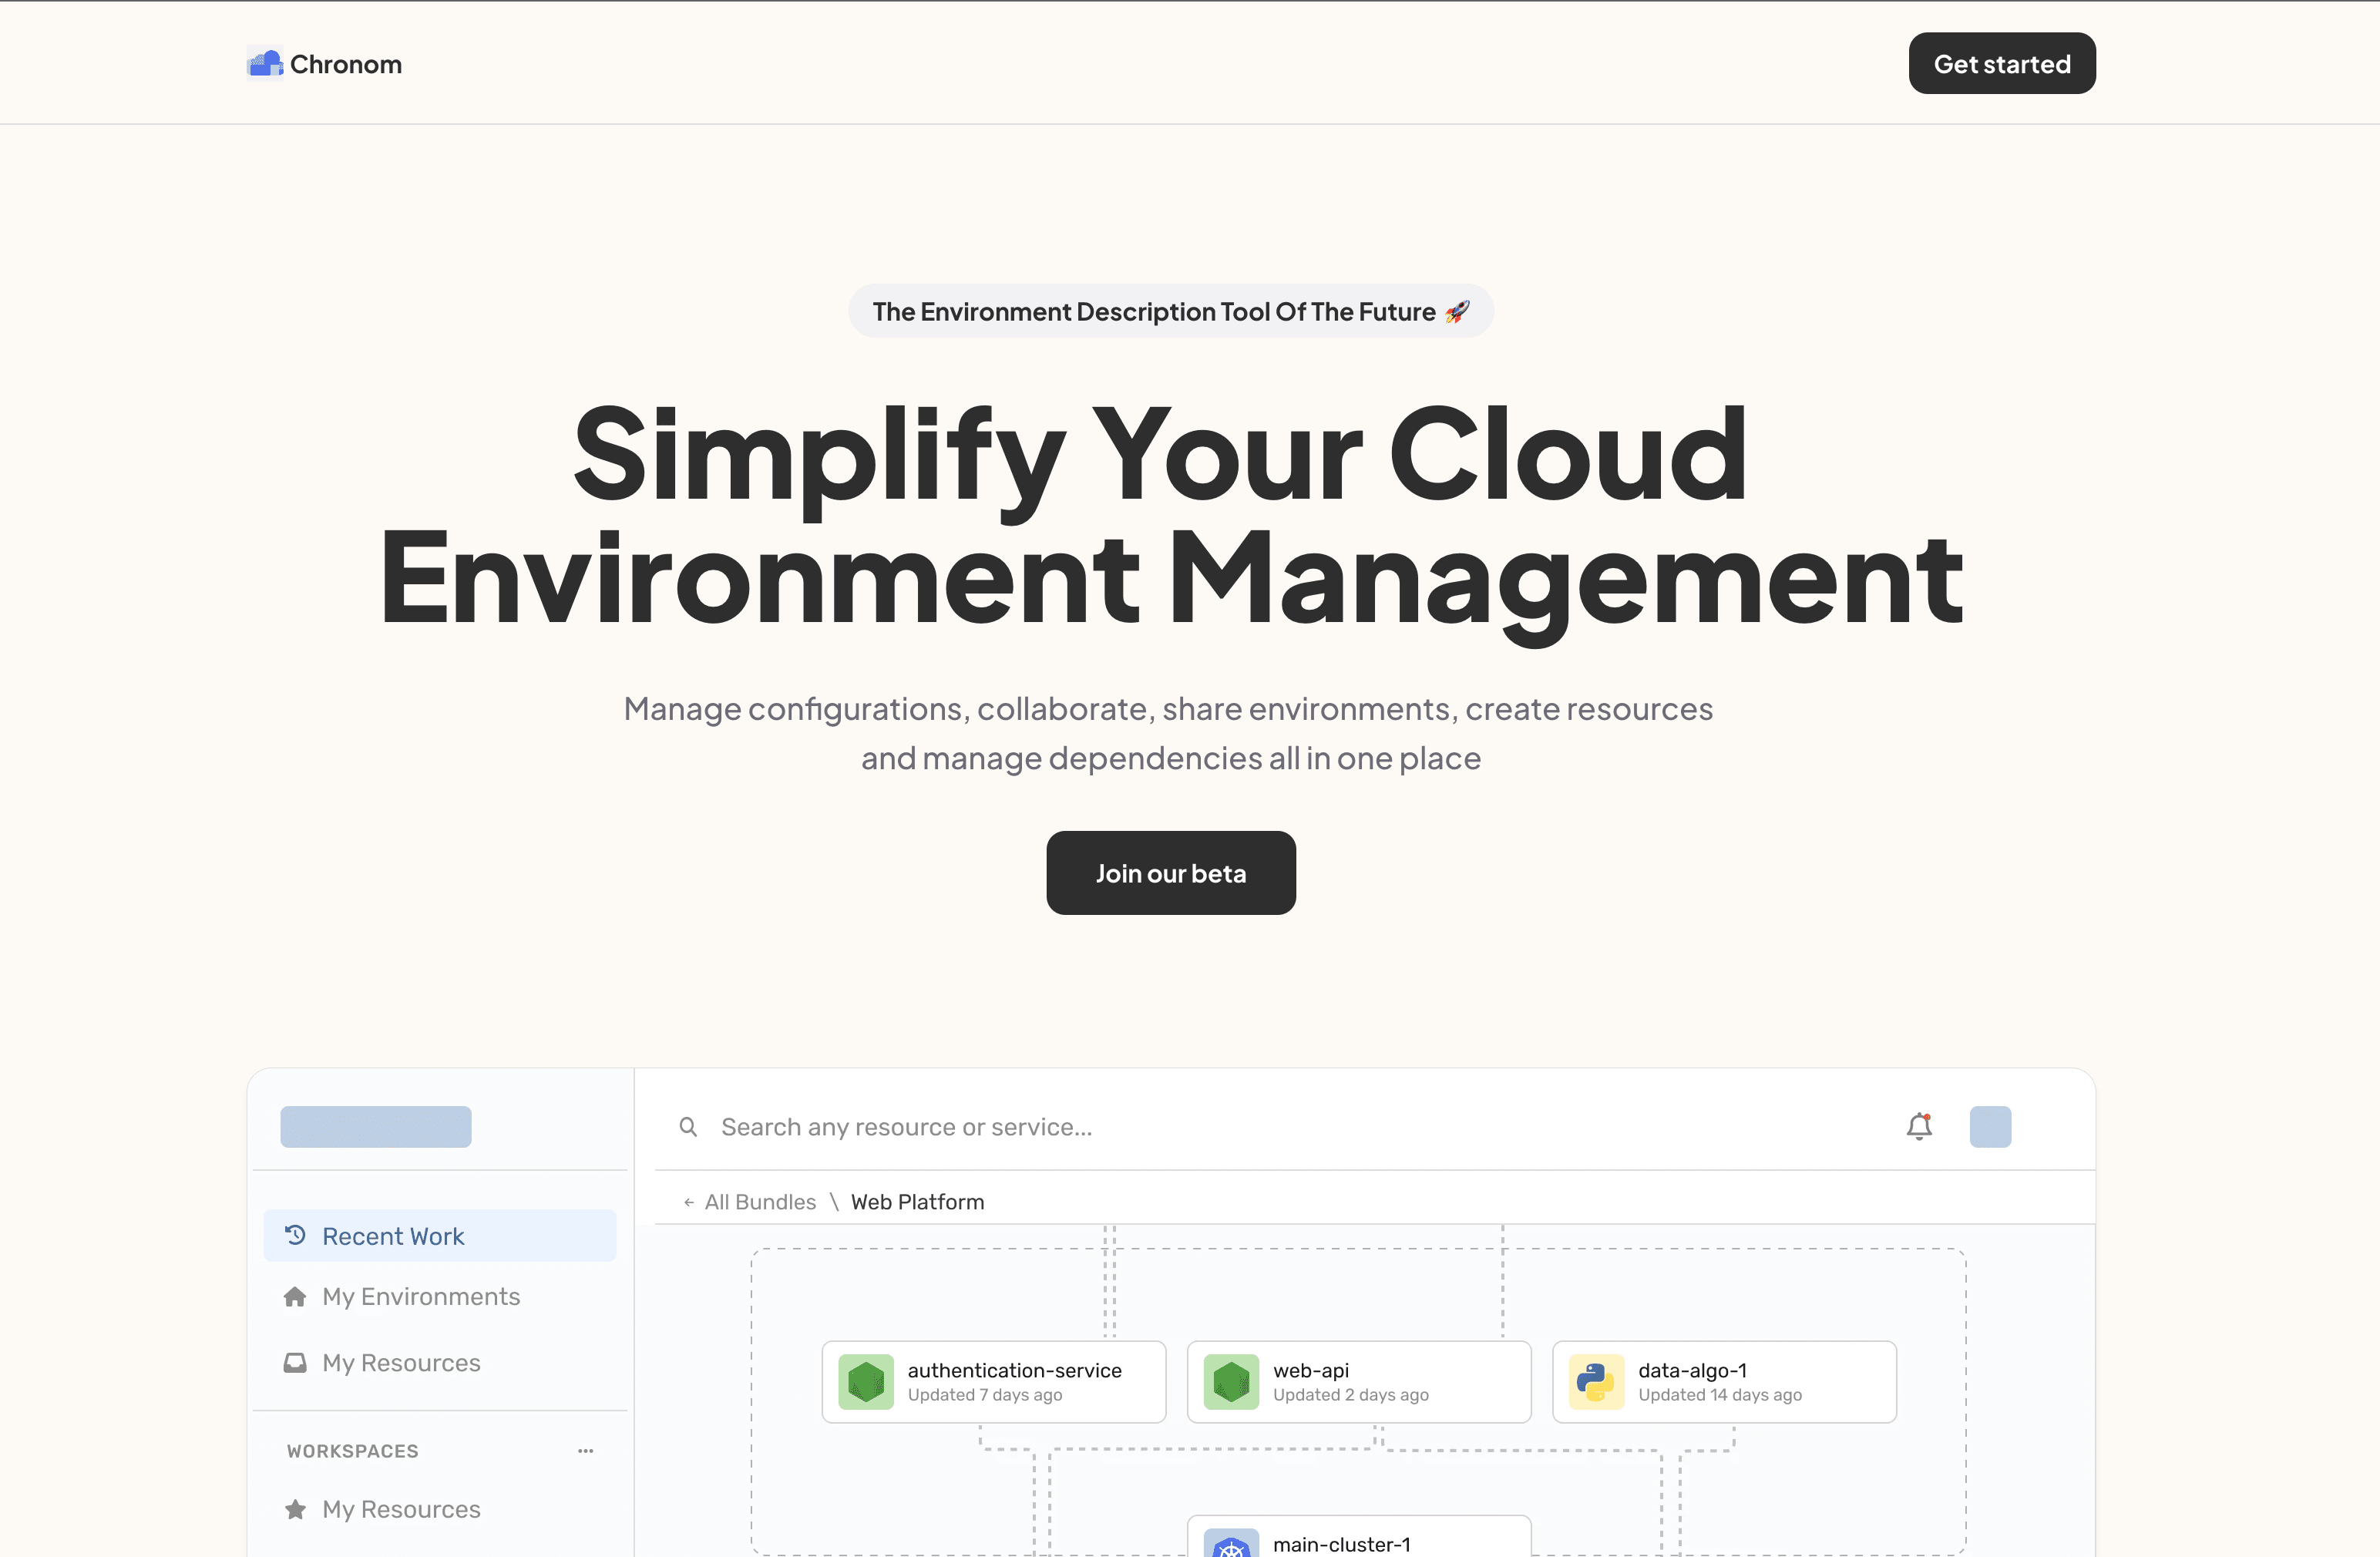Click the blue user avatar square
Viewport: 2380px width, 1557px height.
(1990, 1127)
